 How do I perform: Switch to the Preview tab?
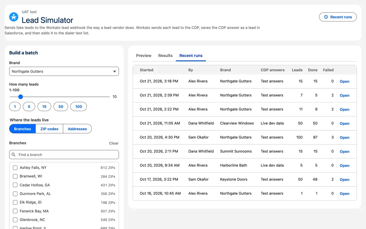point(144,56)
